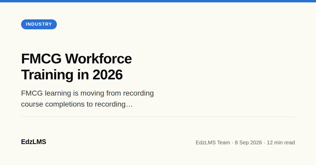
Task: Click the 8 Sep 2026 publish date
Action: point(248,142)
